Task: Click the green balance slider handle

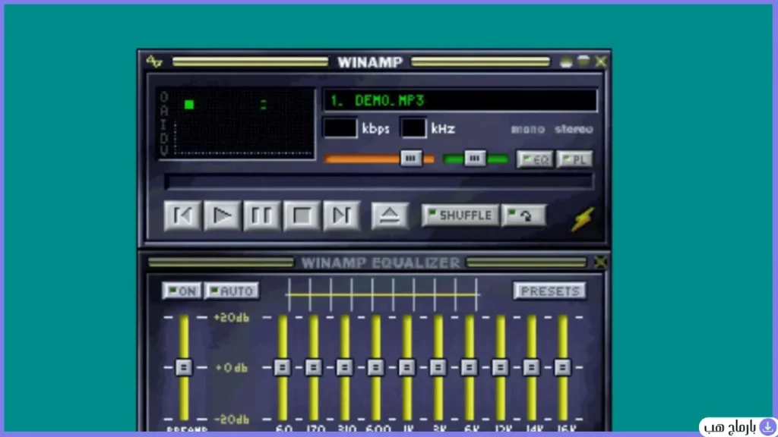Action: point(475,158)
